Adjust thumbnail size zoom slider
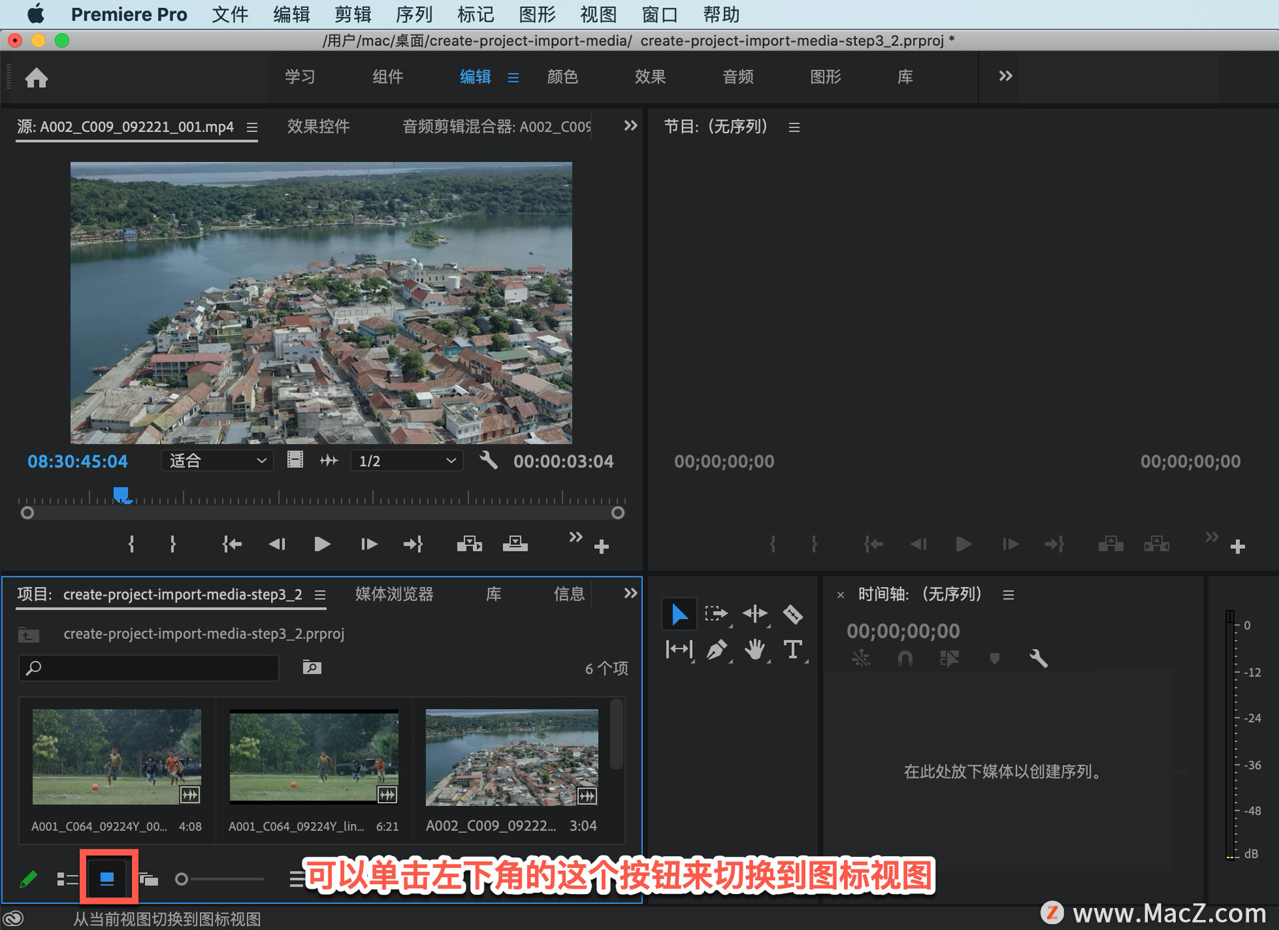This screenshot has height=930, width=1279. click(x=219, y=879)
